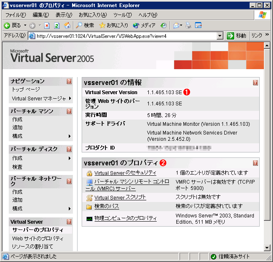Open Favorites (お気に入り) star toolbar button
The image size is (273, 262).
(113, 25)
